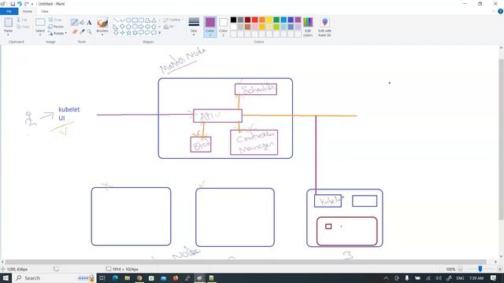Screen dimensions: 504x283
Task: Open Task View on taskbar
Action: pos(102,277)
